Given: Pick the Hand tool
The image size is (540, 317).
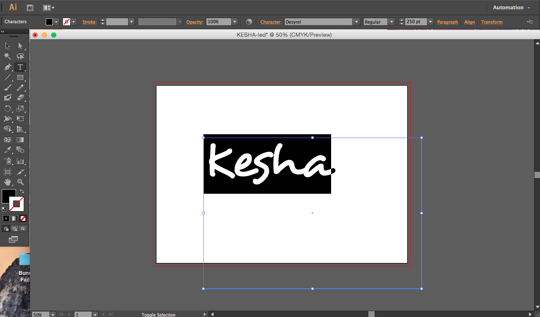Looking at the screenshot, I should [8, 182].
